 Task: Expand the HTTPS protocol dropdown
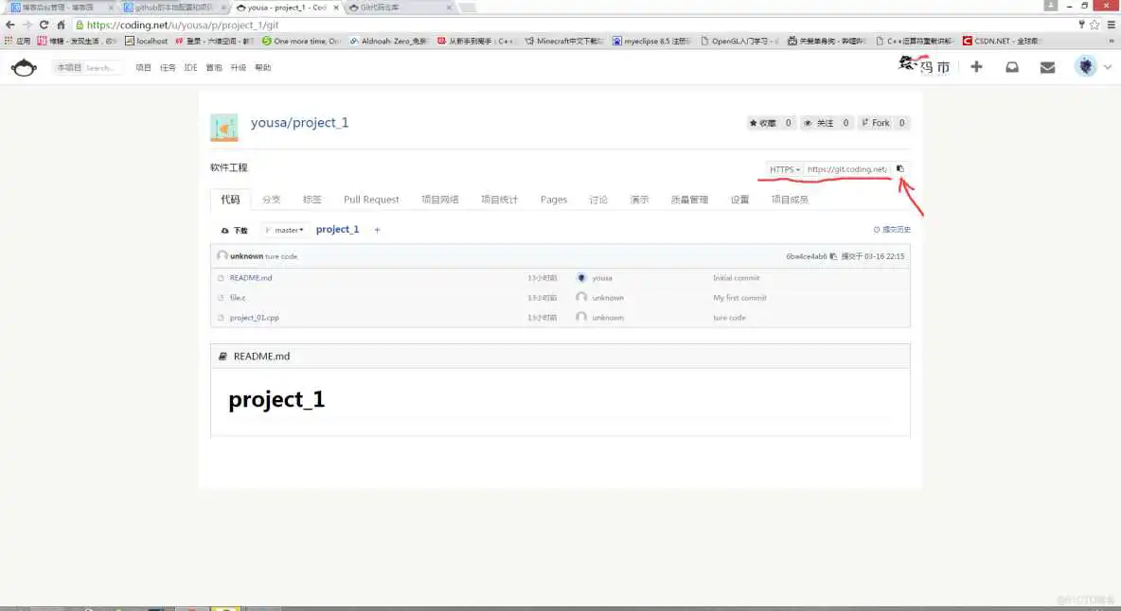785,169
